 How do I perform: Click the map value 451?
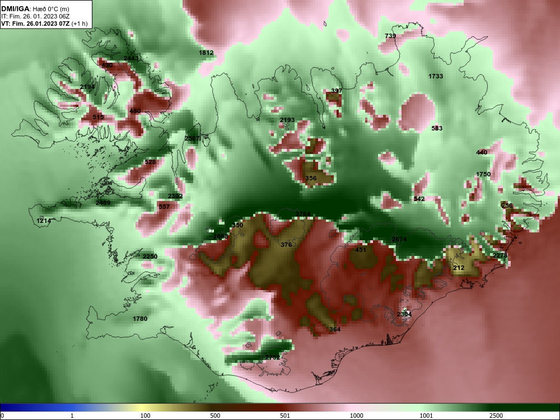361,250
